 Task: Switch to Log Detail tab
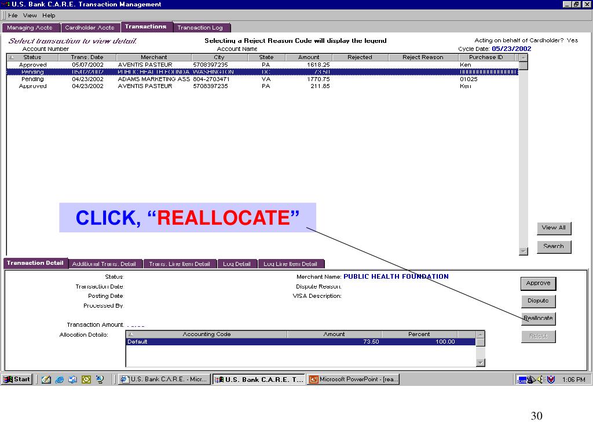237,264
